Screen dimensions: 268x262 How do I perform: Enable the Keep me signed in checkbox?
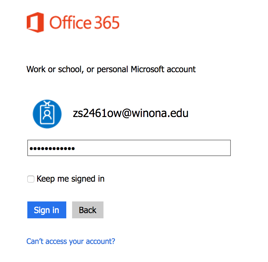(31, 179)
